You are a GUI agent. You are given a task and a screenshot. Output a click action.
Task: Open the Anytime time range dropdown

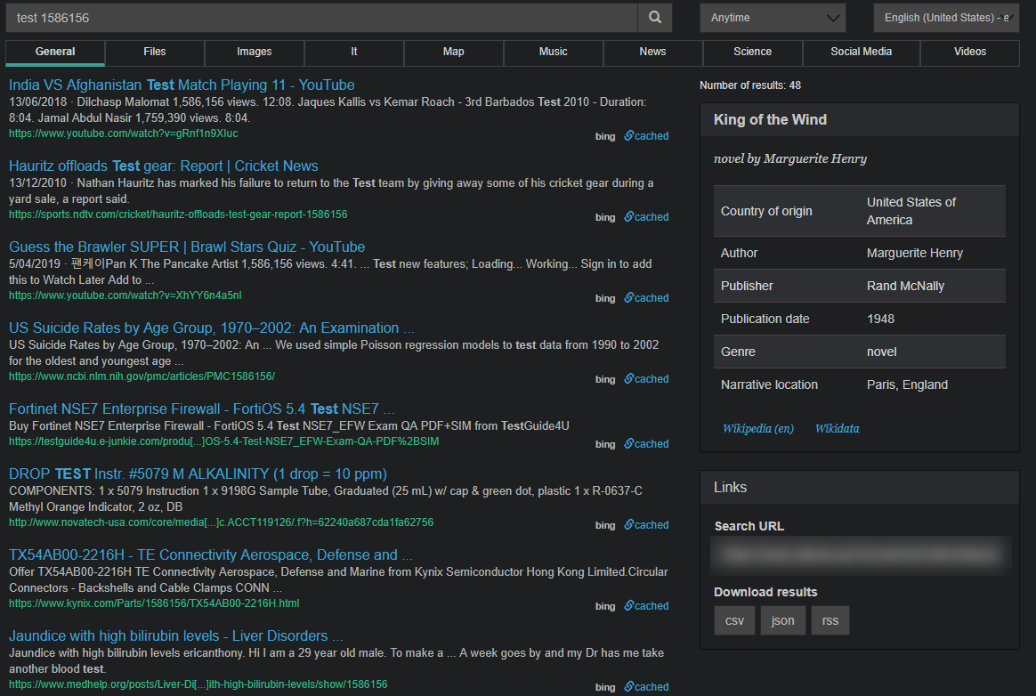[771, 17]
